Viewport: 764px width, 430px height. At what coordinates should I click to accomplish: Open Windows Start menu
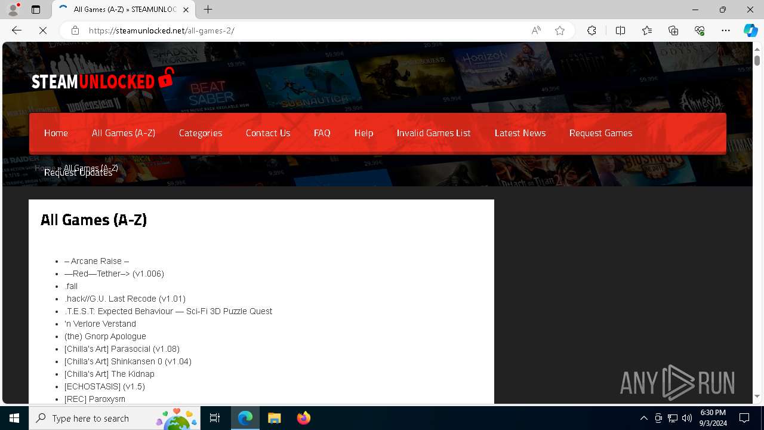(14, 418)
